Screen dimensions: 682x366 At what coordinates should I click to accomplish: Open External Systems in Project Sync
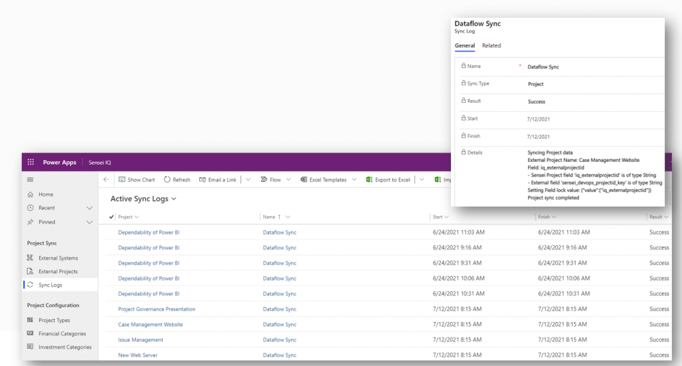(59, 258)
